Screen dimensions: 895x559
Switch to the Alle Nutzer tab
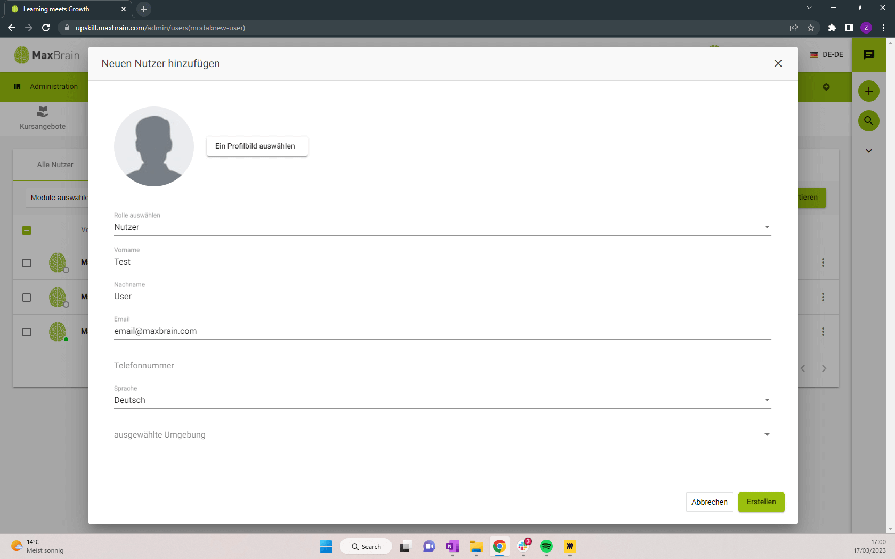click(x=55, y=165)
